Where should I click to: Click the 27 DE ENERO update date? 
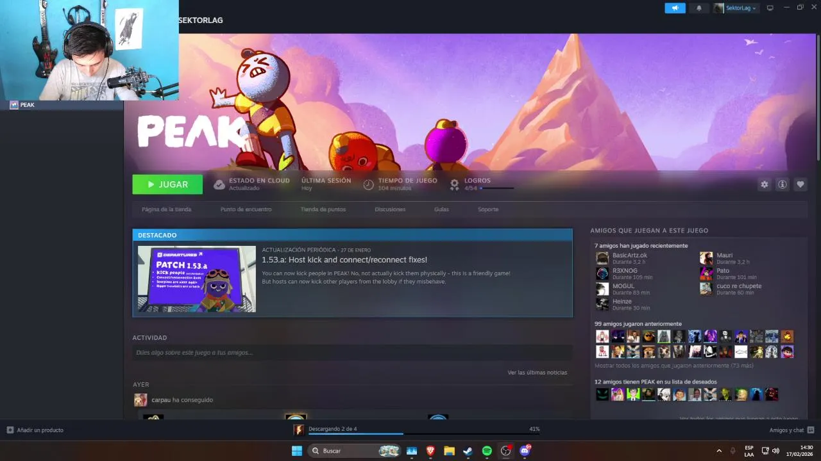pyautogui.click(x=356, y=250)
